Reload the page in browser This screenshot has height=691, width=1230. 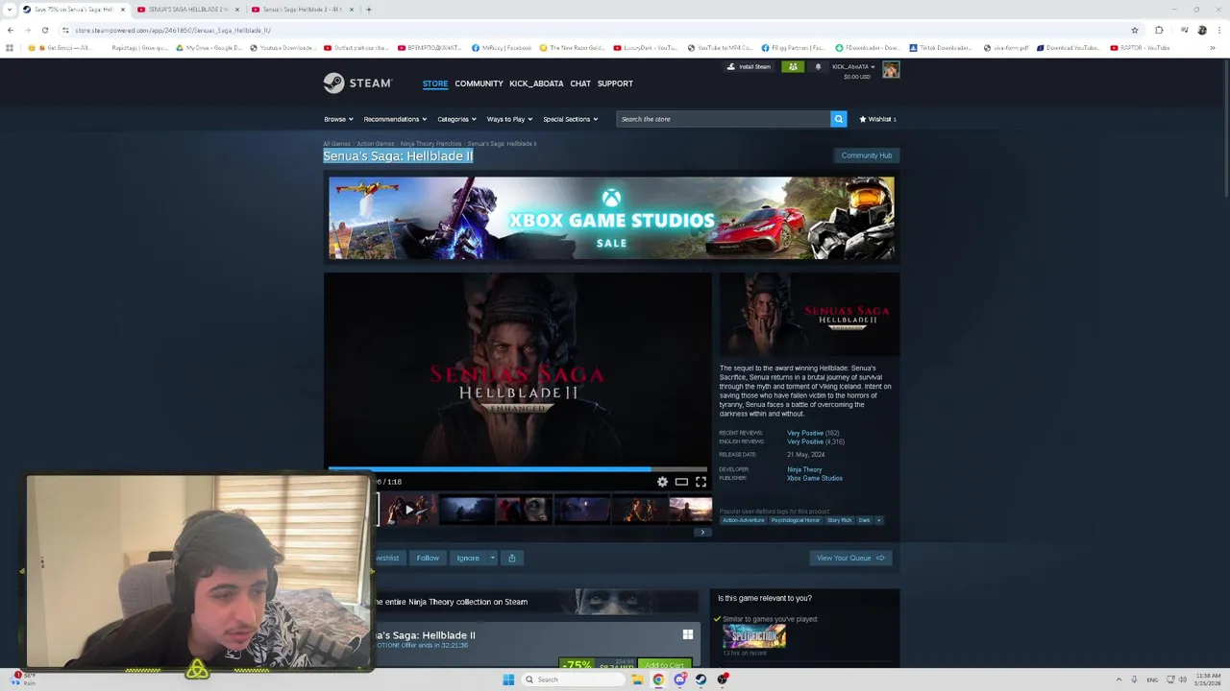click(x=45, y=30)
